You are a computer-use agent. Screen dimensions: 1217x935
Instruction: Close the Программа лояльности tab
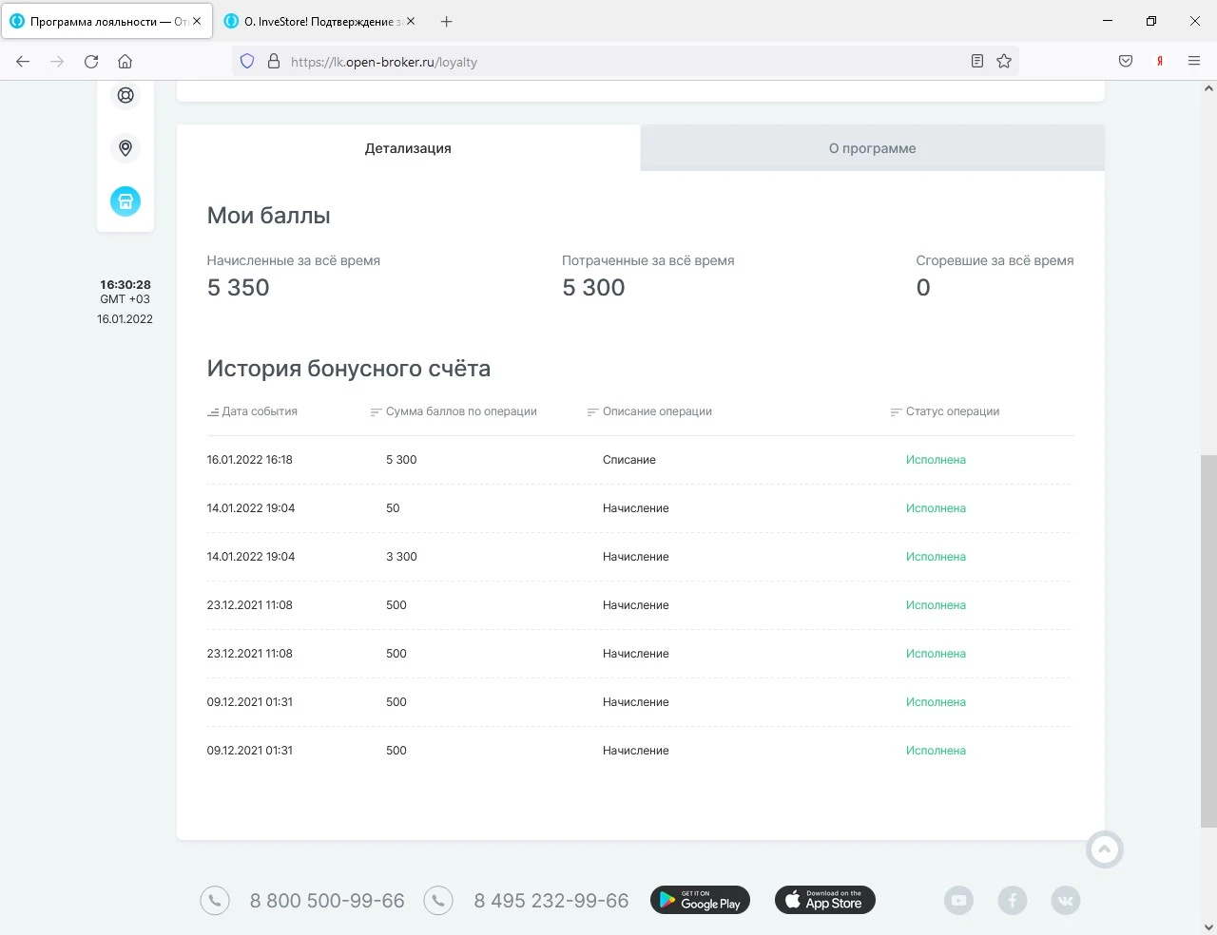(x=197, y=21)
